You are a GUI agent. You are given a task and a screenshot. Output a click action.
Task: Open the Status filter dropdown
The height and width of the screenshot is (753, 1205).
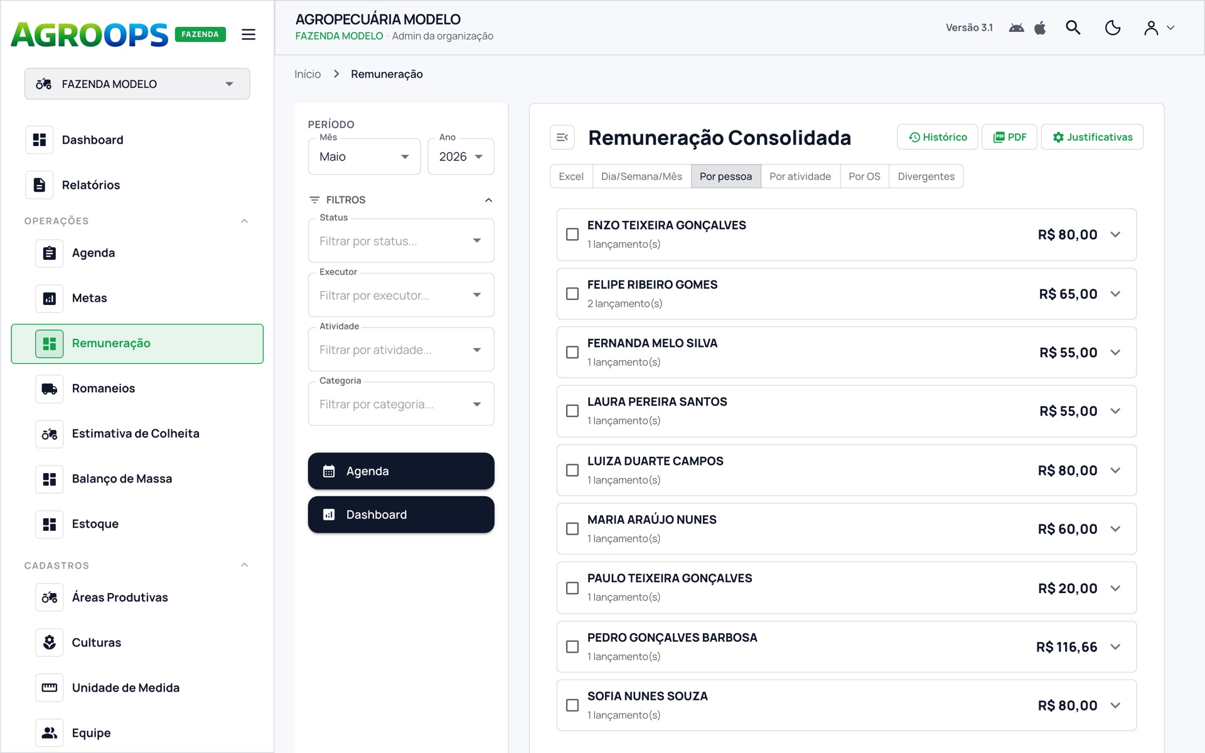(401, 241)
